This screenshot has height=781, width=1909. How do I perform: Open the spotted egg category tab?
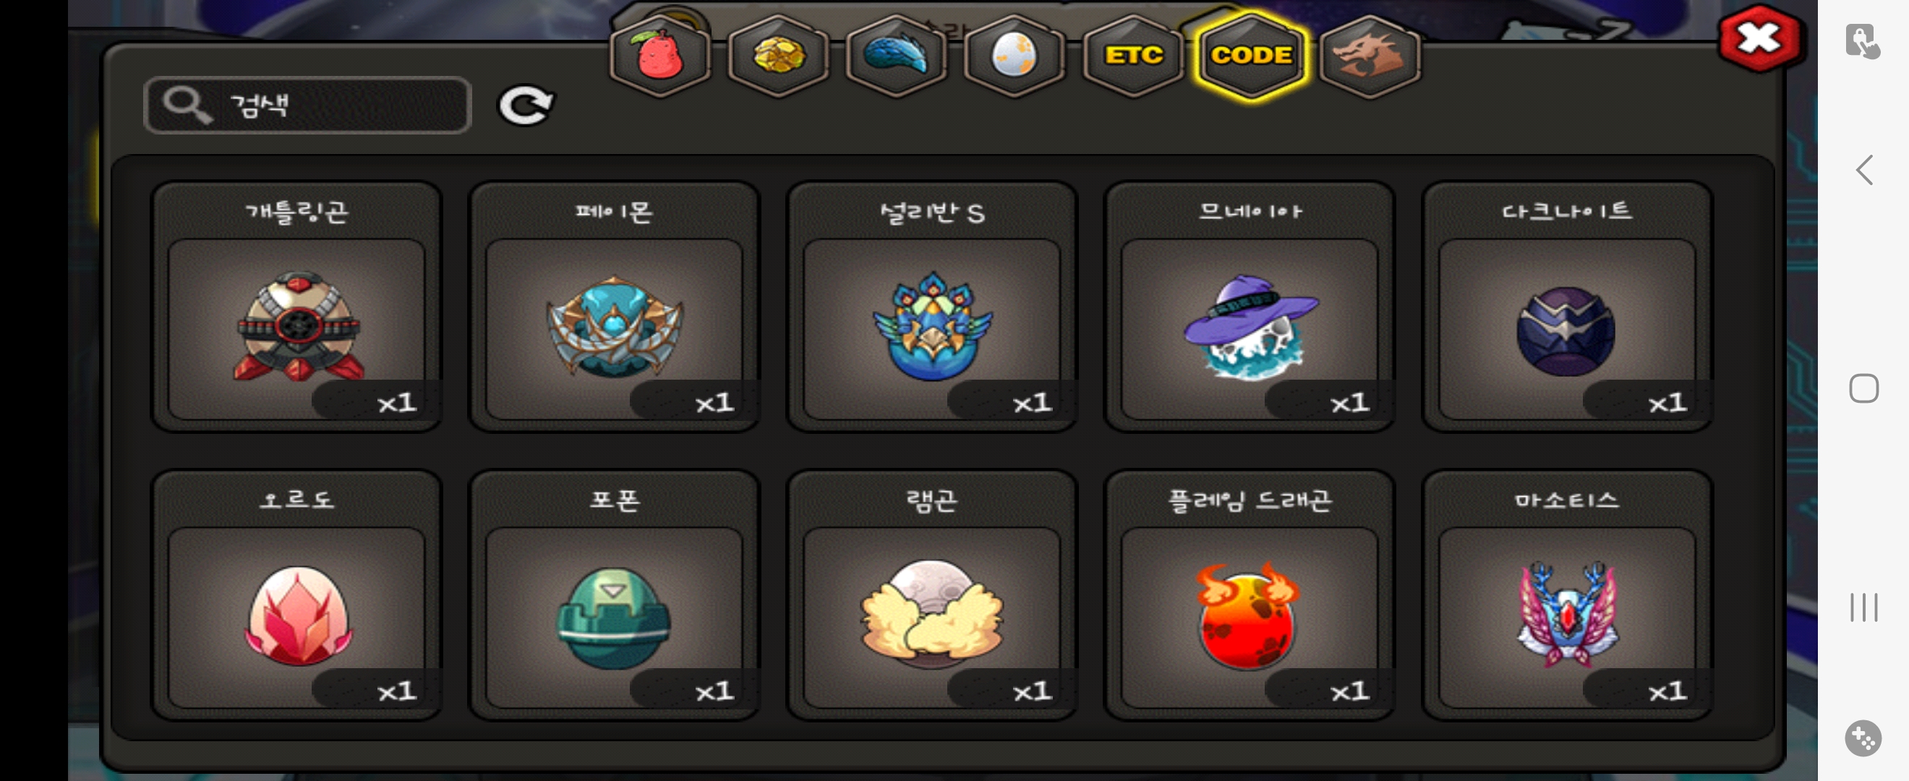(x=1014, y=56)
